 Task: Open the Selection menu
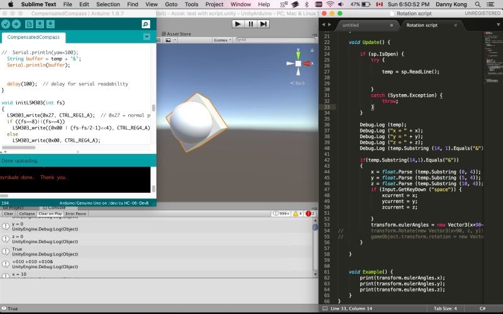pyautogui.click(x=108, y=4)
